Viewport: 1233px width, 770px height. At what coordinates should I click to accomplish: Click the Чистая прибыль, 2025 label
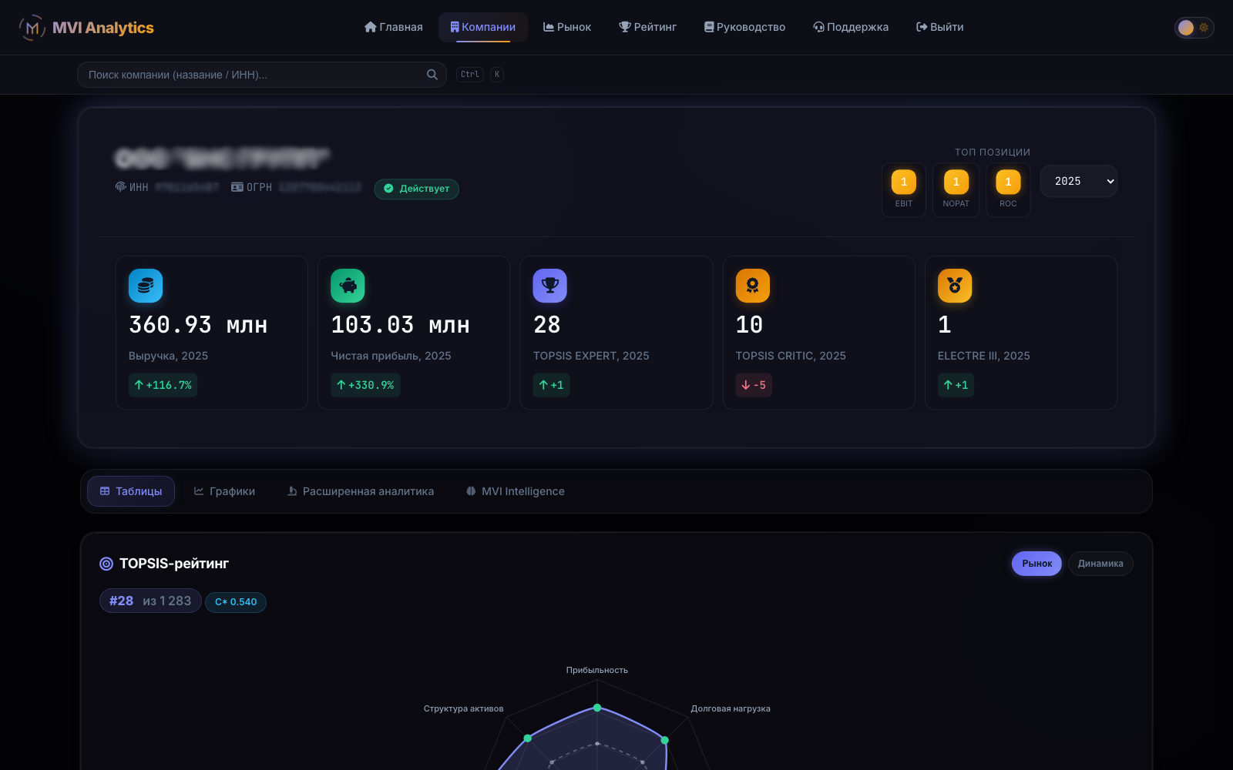(391, 356)
